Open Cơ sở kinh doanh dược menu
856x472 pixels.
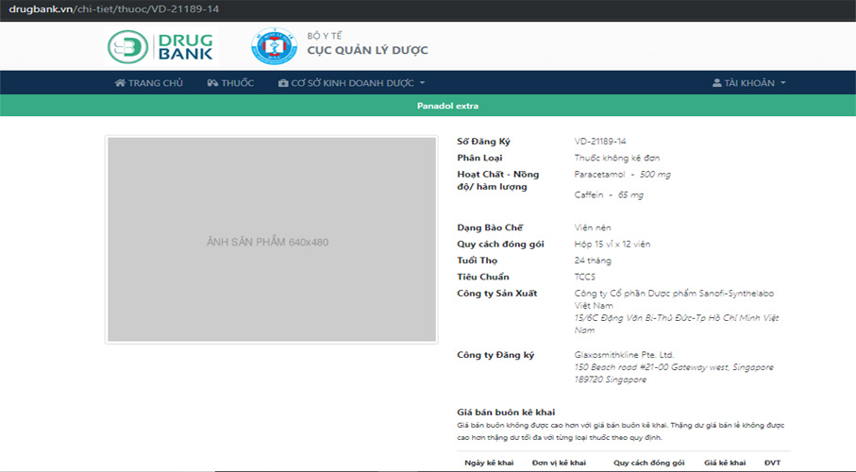(352, 83)
